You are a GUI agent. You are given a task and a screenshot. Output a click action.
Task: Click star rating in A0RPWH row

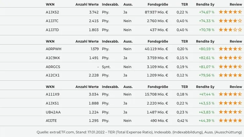tap(230, 49)
